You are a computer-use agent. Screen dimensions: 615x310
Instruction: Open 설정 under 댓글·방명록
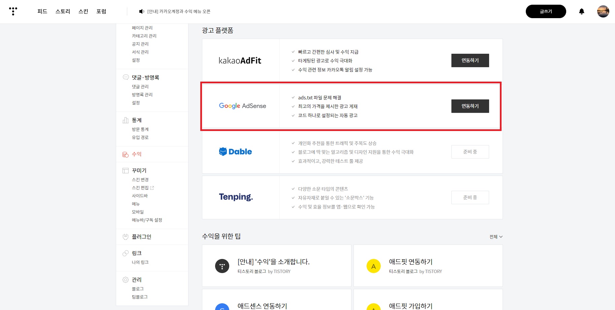pos(136,103)
